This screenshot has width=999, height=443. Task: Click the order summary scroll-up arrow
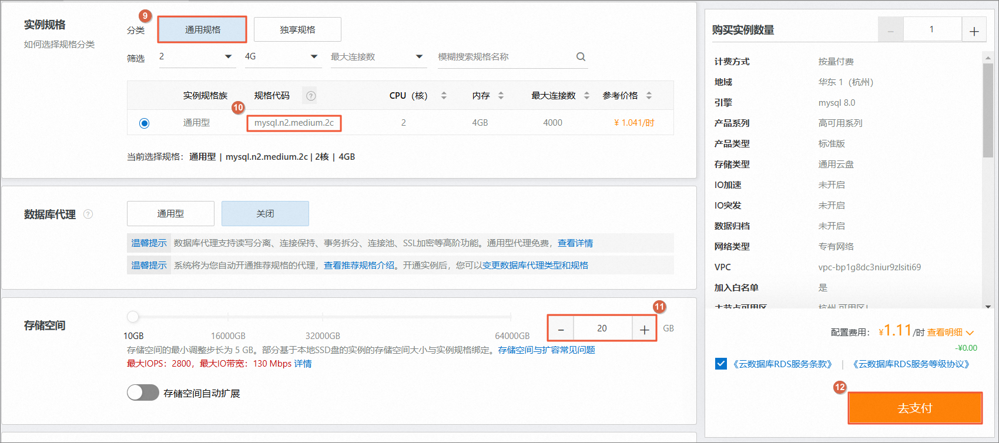(988, 58)
